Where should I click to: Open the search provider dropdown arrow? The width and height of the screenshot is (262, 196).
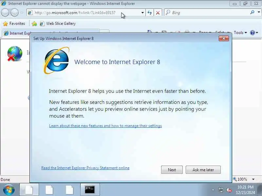pos(259,12)
